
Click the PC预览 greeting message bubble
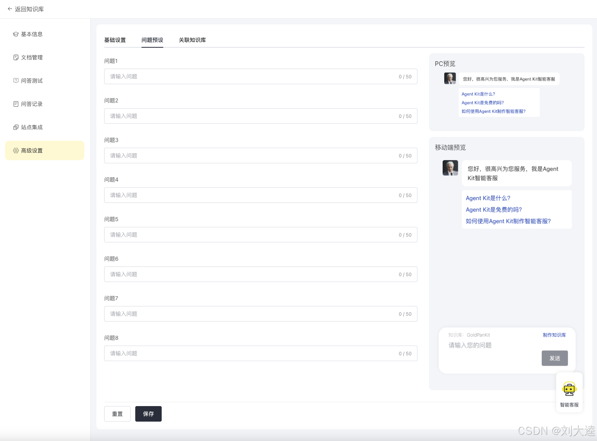tap(509, 79)
